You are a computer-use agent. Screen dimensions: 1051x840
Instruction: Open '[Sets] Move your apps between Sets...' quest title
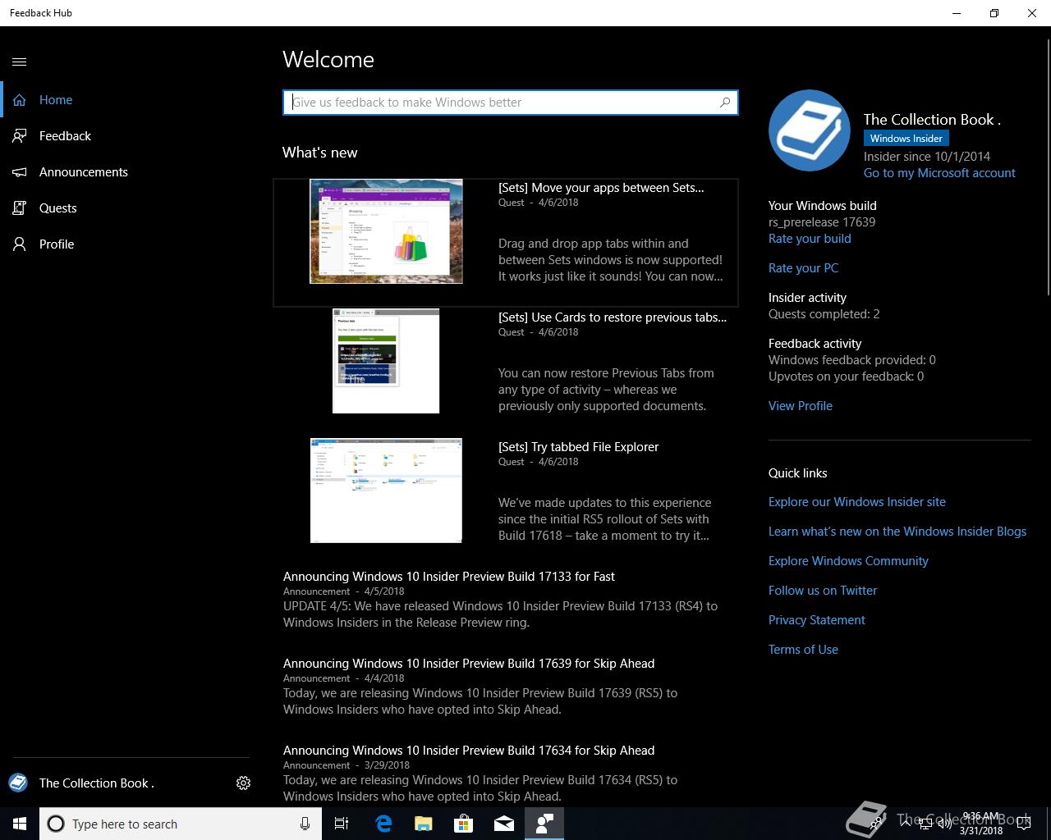tap(601, 188)
